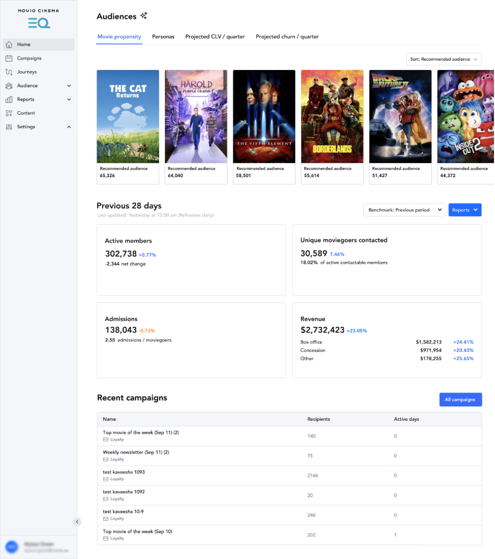This screenshot has width=495, height=559.
Task: Click the Journeys path icon
Action: click(9, 72)
